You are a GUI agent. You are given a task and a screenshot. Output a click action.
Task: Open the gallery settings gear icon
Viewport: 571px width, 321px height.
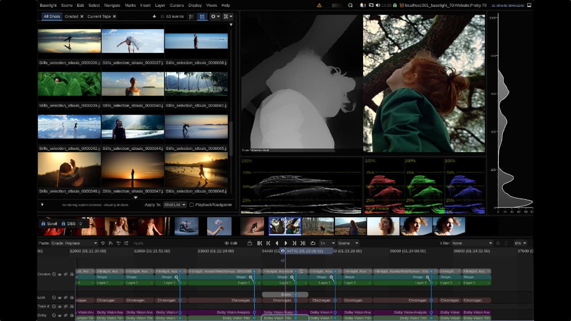(214, 16)
